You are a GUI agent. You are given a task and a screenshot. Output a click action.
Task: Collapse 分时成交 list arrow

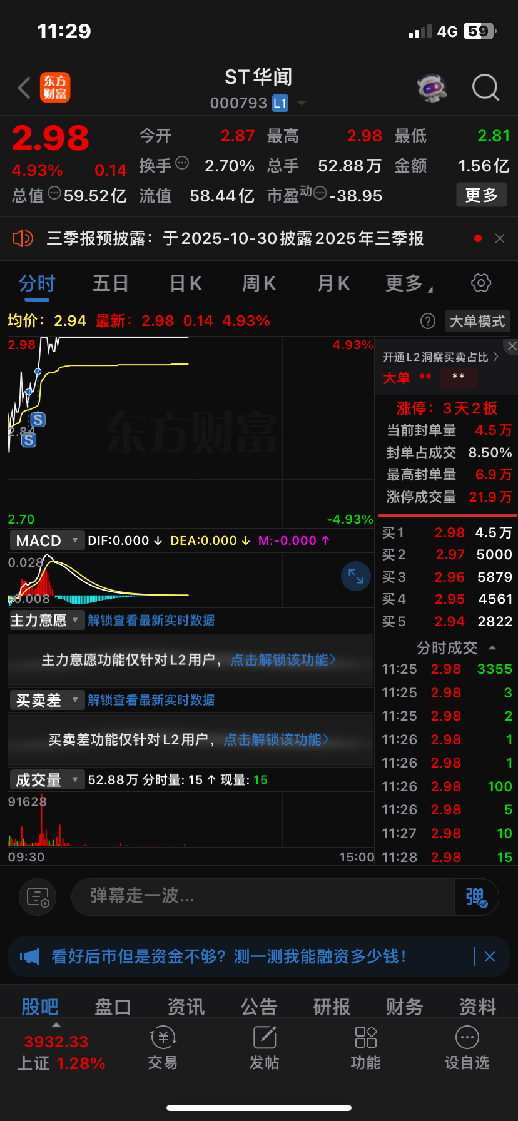pos(492,648)
